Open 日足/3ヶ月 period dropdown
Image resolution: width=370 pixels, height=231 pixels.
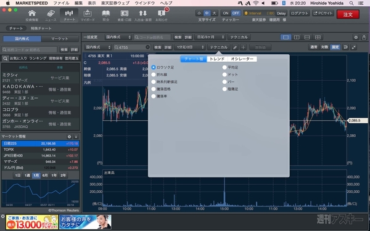point(210,37)
